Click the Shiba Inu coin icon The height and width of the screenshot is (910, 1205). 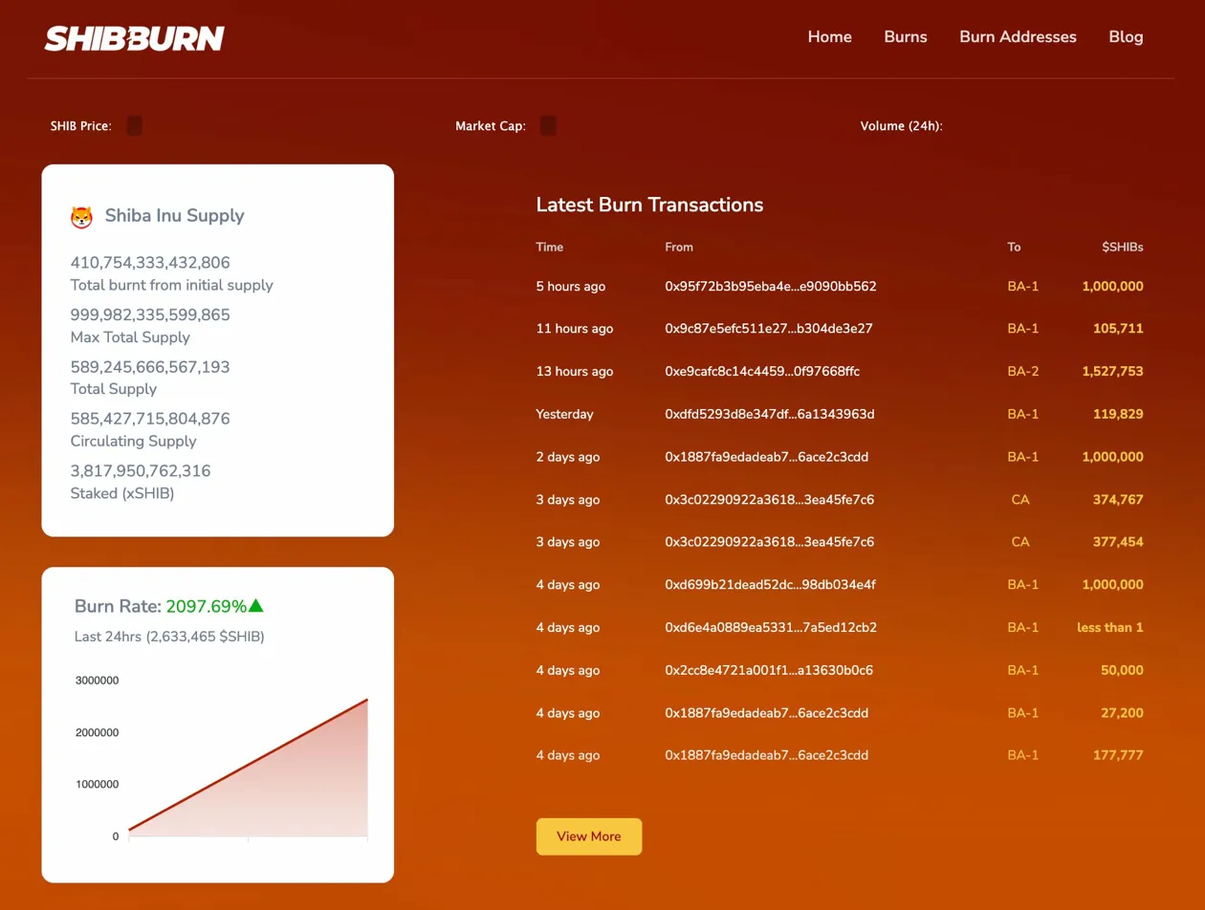coord(81,217)
